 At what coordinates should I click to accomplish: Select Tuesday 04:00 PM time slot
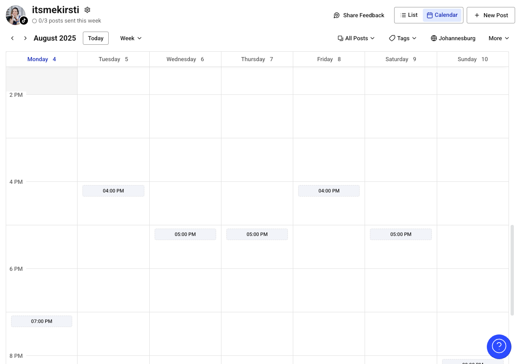113,191
